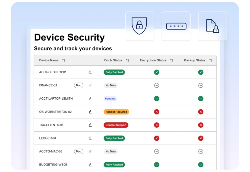Click the Mac badge next to FINANCE-01
The height and width of the screenshot is (172, 250).
tap(78, 85)
